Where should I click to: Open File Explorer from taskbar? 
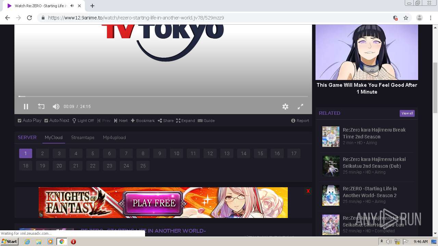click(39, 242)
